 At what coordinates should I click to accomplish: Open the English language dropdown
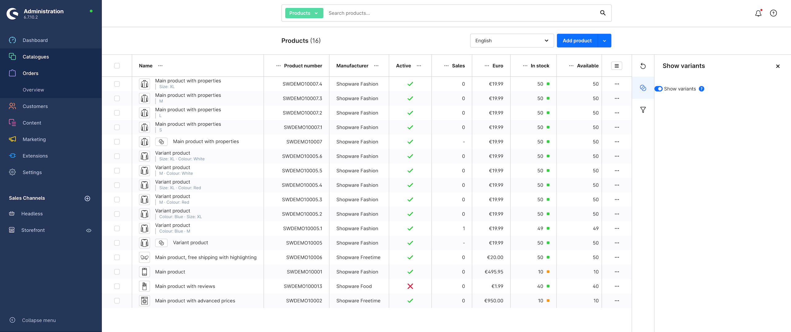512,41
